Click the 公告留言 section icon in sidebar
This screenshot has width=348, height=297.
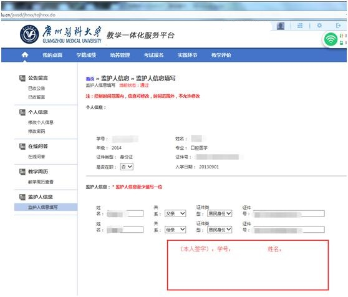(22, 78)
